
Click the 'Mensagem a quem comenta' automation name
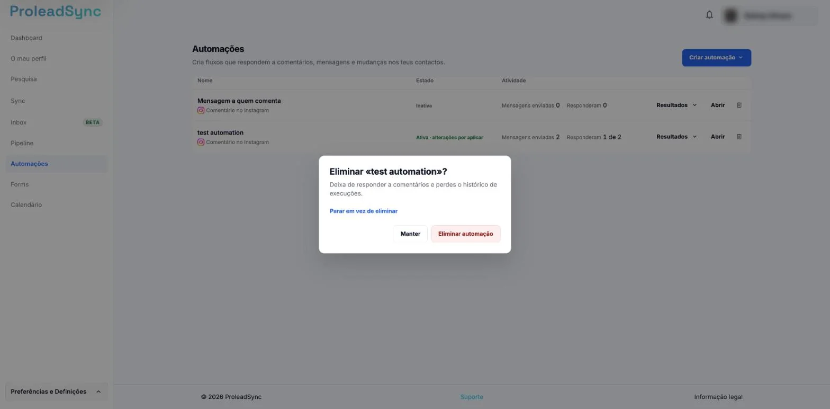coord(239,101)
